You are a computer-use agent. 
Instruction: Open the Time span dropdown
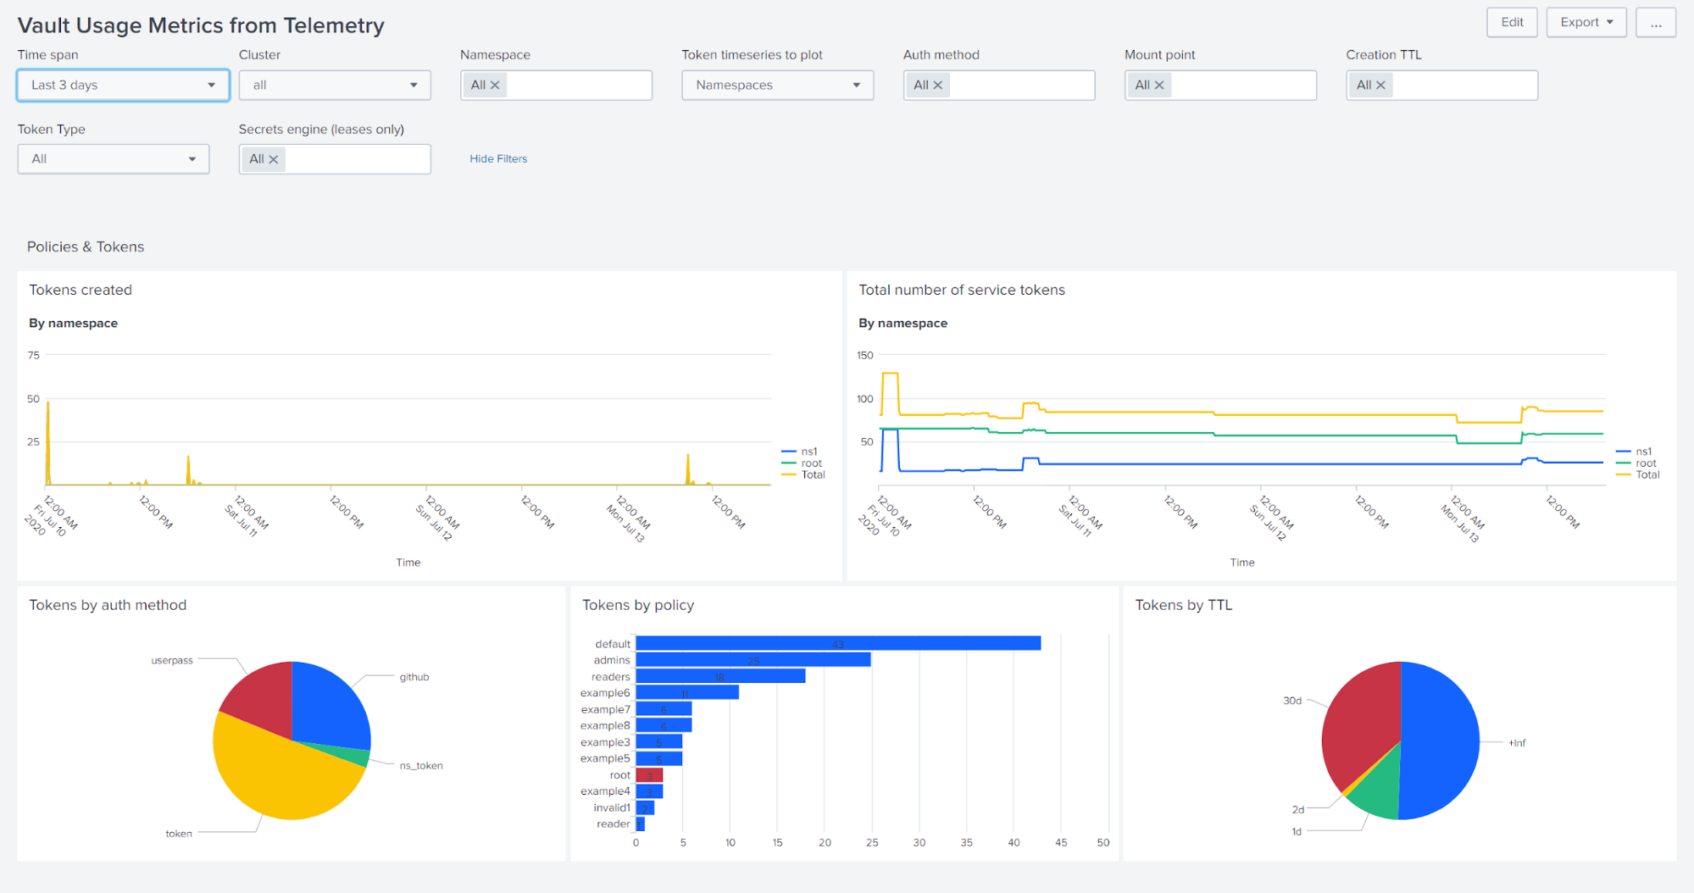[x=123, y=85]
